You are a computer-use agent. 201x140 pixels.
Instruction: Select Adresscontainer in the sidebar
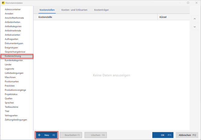coord(13,9)
